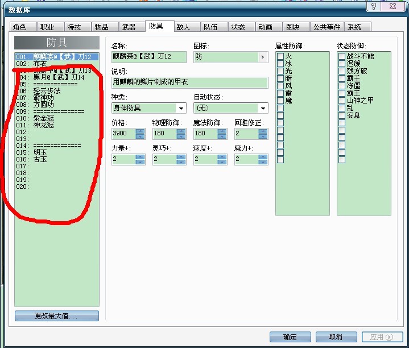Increase the 物理防御 value

point(181,131)
